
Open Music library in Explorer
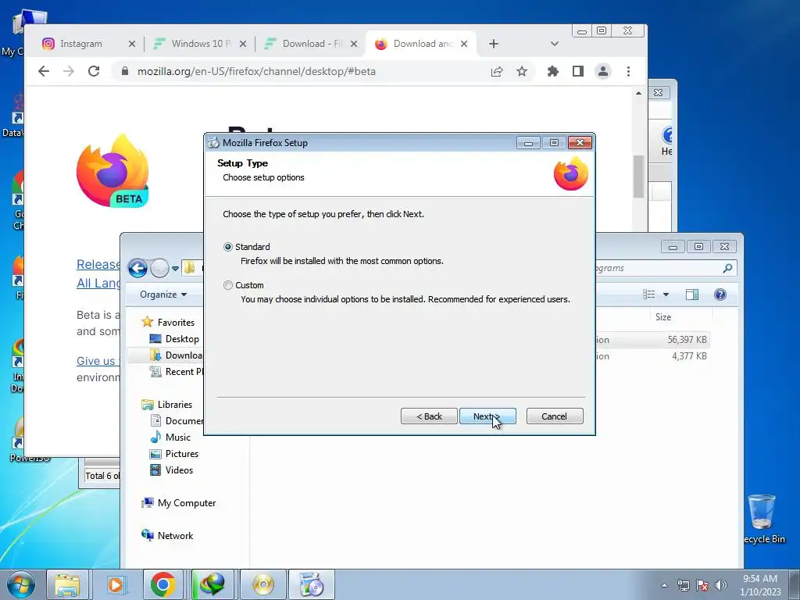pos(170,437)
